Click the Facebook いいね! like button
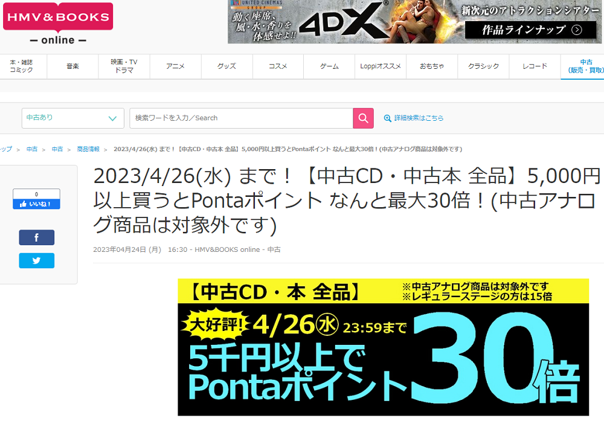This screenshot has height=421, width=604. point(37,204)
